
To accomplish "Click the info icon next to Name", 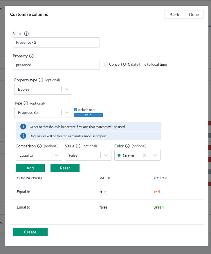I will tap(26, 34).
